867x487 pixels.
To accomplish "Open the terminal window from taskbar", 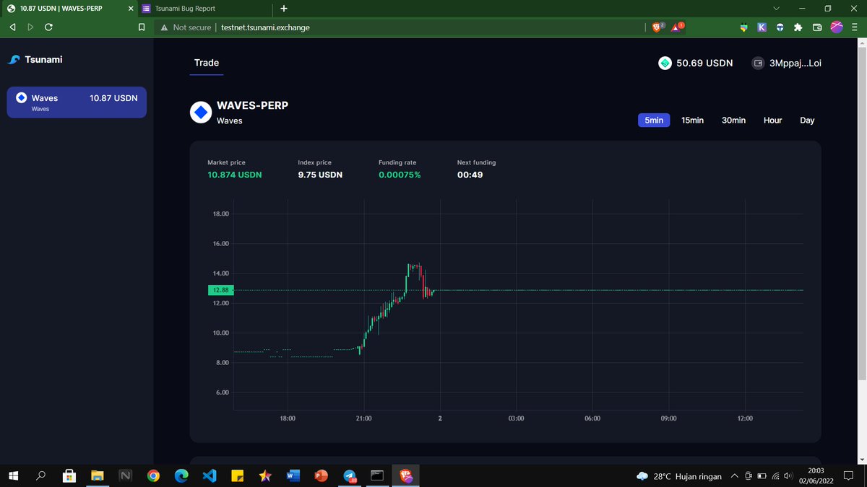I will tap(377, 475).
